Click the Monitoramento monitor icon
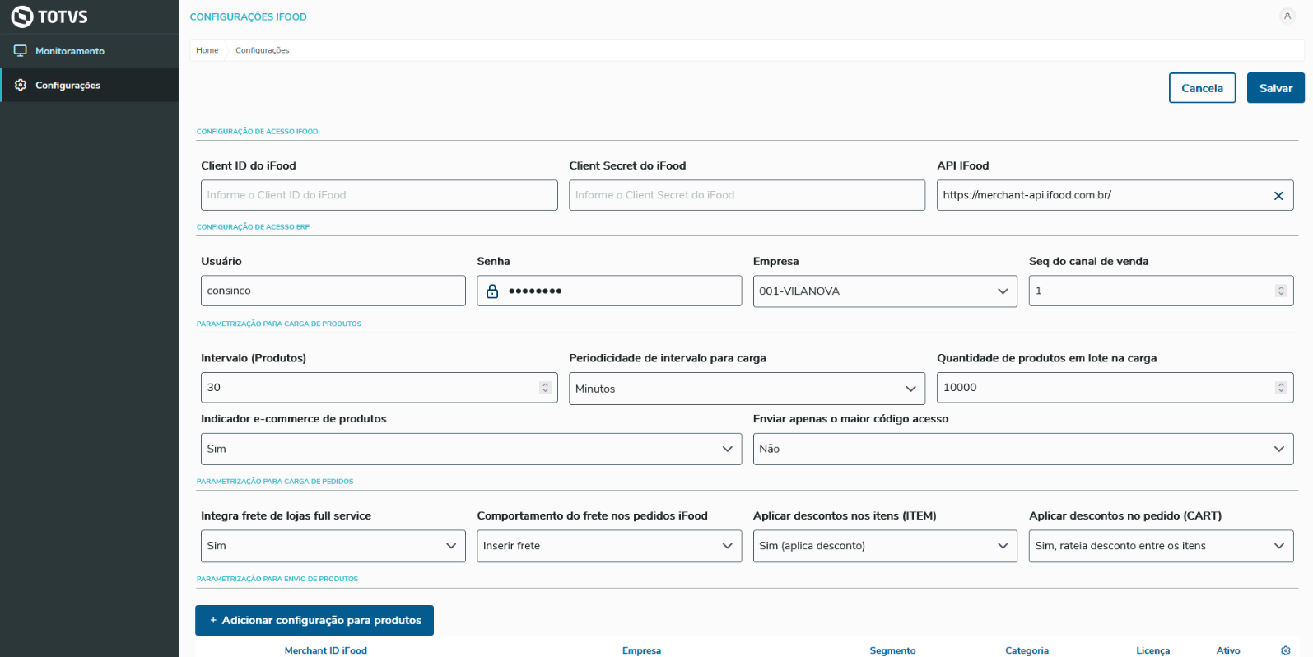The width and height of the screenshot is (1313, 657). click(21, 50)
